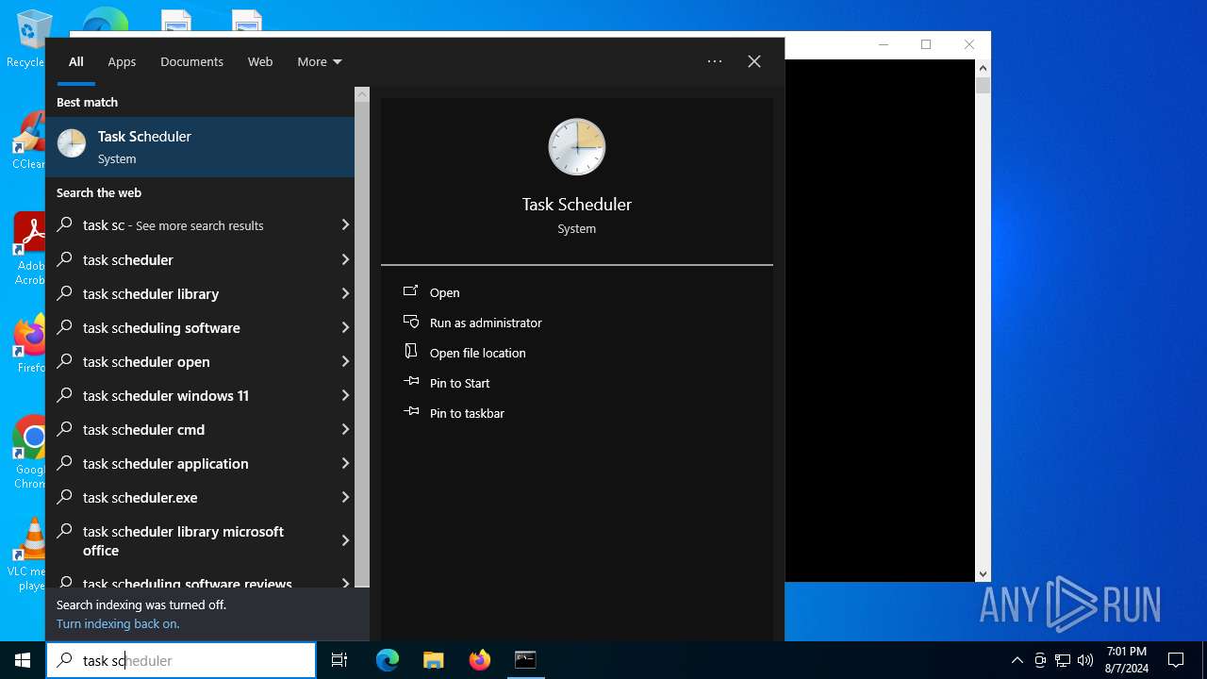Click scroll-up arrow of results list
Image resolution: width=1207 pixels, height=679 pixels.
click(362, 94)
